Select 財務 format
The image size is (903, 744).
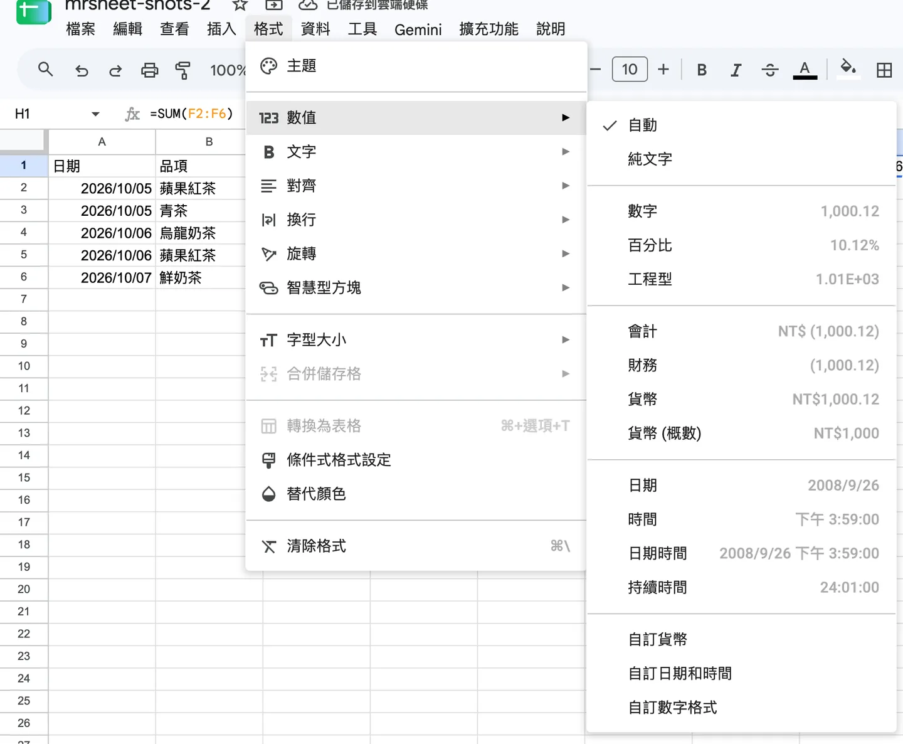[741, 364]
